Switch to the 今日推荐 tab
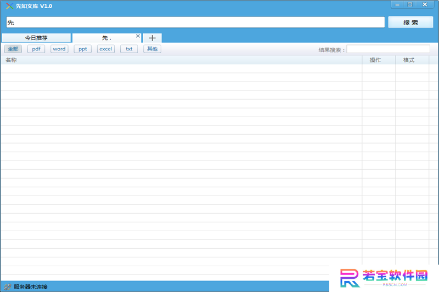 click(x=36, y=38)
